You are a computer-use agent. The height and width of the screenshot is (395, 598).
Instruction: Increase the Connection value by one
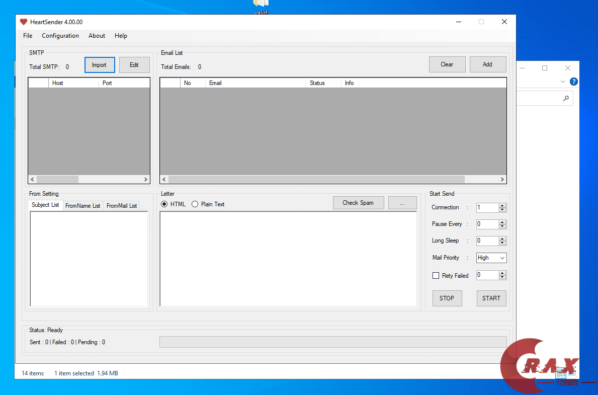tap(502, 206)
